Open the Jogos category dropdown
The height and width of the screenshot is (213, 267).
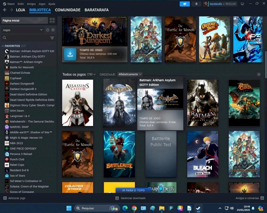click(x=22, y=30)
